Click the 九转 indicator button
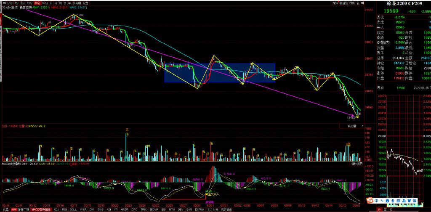 click(335, 3)
